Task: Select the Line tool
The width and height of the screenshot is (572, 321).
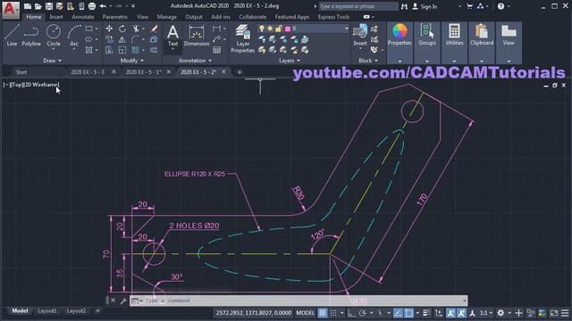Action: (12, 36)
